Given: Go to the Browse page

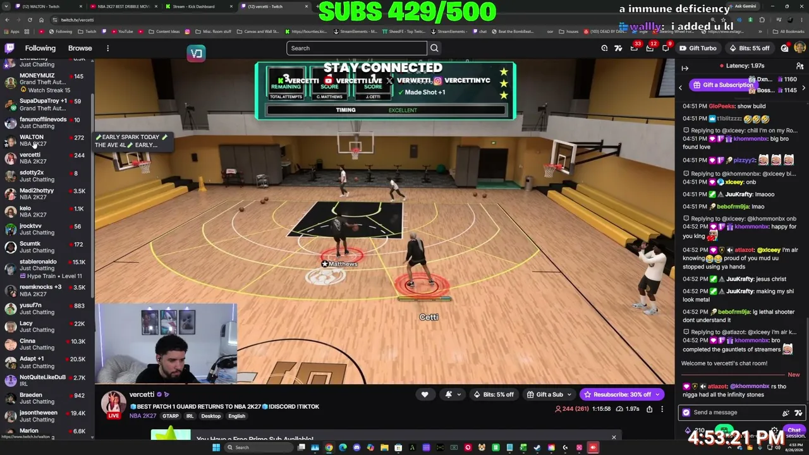Looking at the screenshot, I should 80,48.
